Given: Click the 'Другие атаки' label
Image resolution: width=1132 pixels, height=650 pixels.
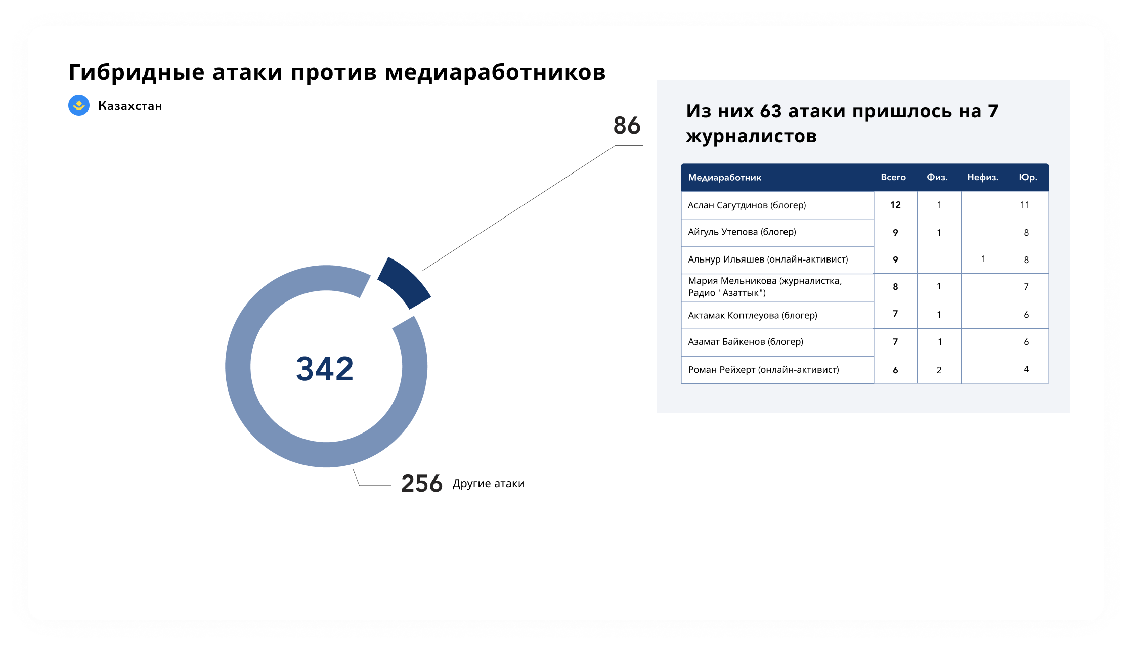Looking at the screenshot, I should (489, 484).
